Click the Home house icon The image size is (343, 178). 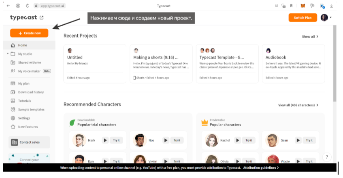[x=13, y=45]
